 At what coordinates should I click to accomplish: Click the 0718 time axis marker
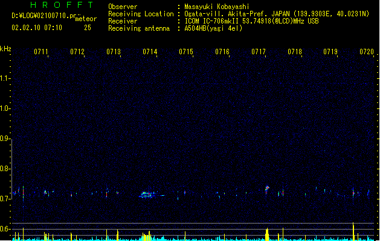point(295,52)
